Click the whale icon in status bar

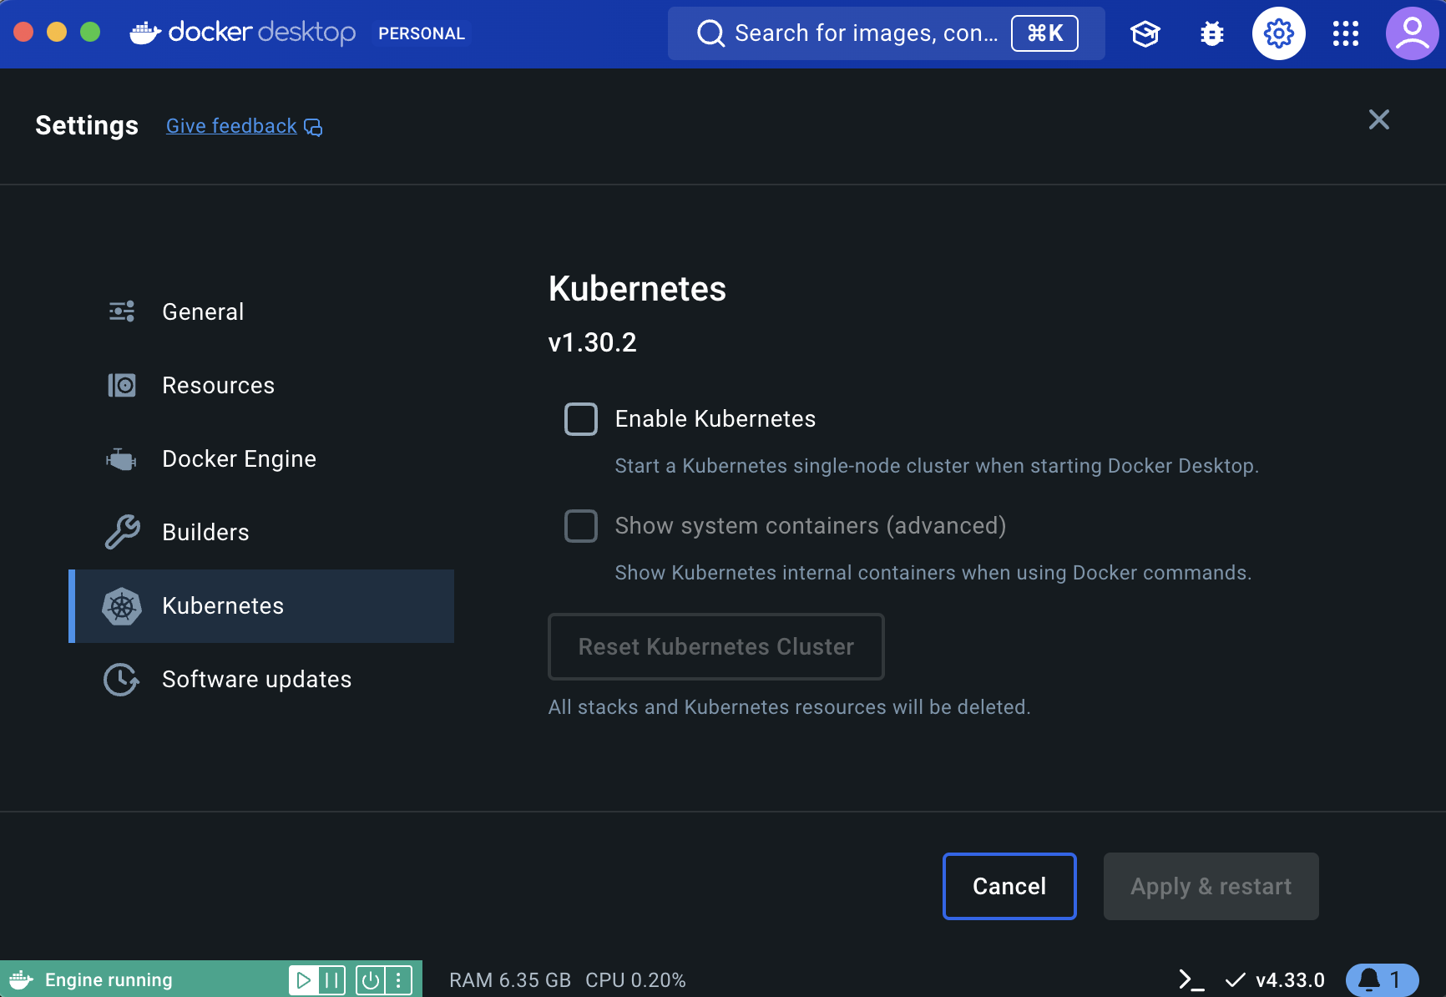21,979
